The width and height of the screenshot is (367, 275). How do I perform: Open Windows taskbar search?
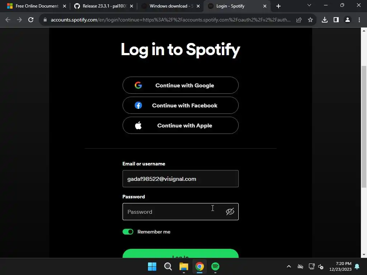(168, 266)
